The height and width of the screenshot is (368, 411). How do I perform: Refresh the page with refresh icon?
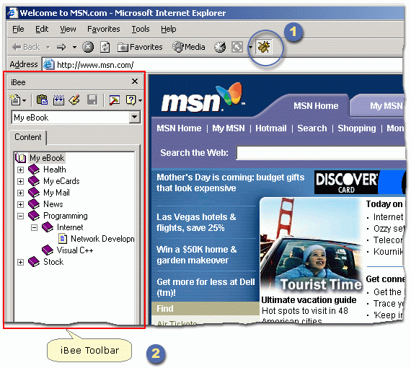[x=105, y=47]
